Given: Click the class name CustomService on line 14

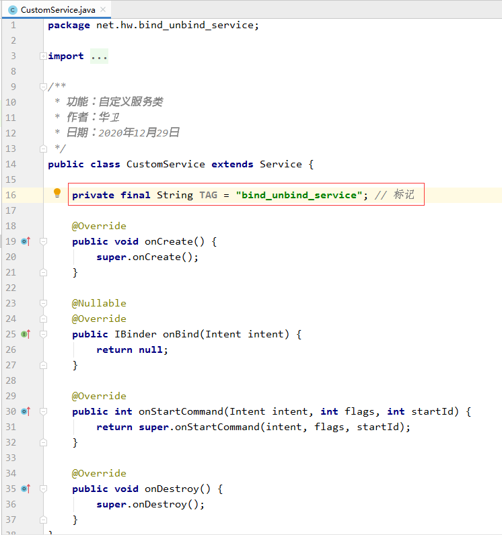Looking at the screenshot, I should pos(166,165).
